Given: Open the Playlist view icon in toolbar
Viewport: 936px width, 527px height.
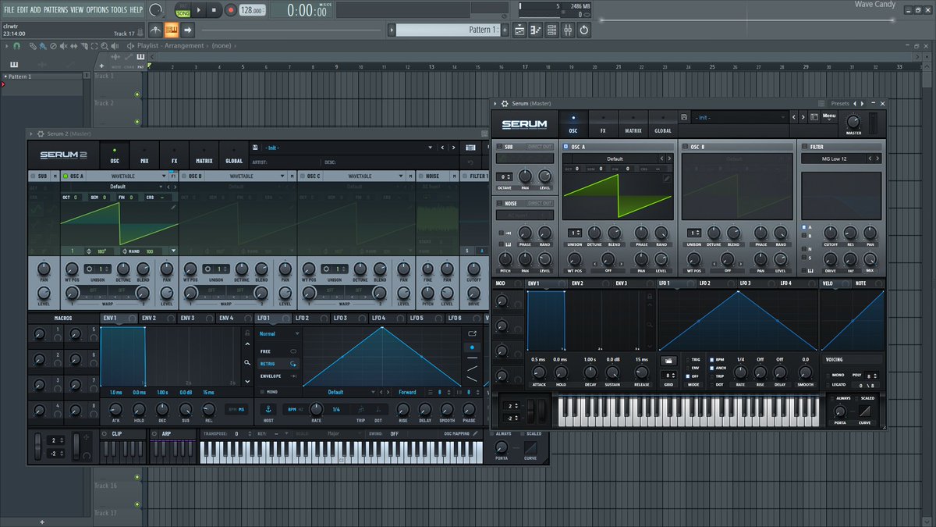Looking at the screenshot, I should 519,30.
